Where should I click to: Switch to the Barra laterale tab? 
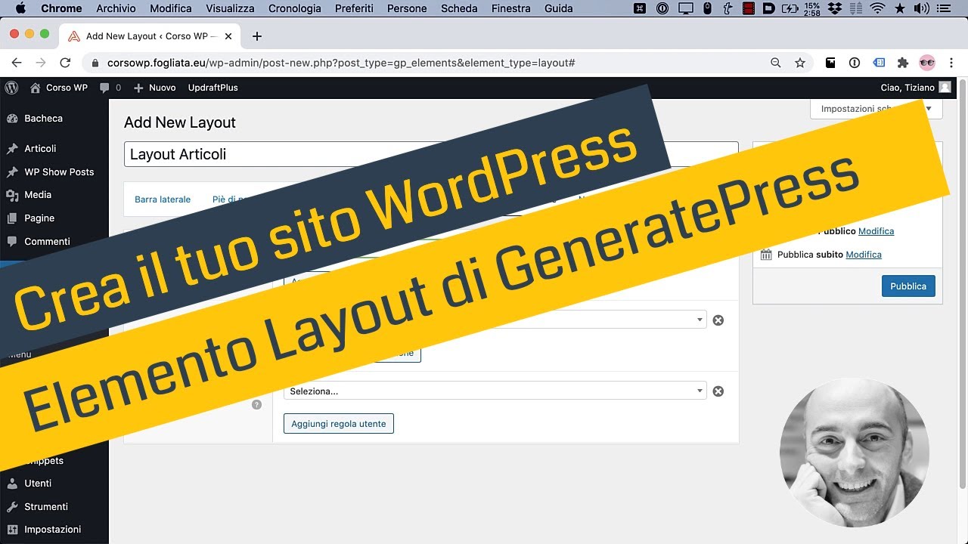click(x=163, y=199)
